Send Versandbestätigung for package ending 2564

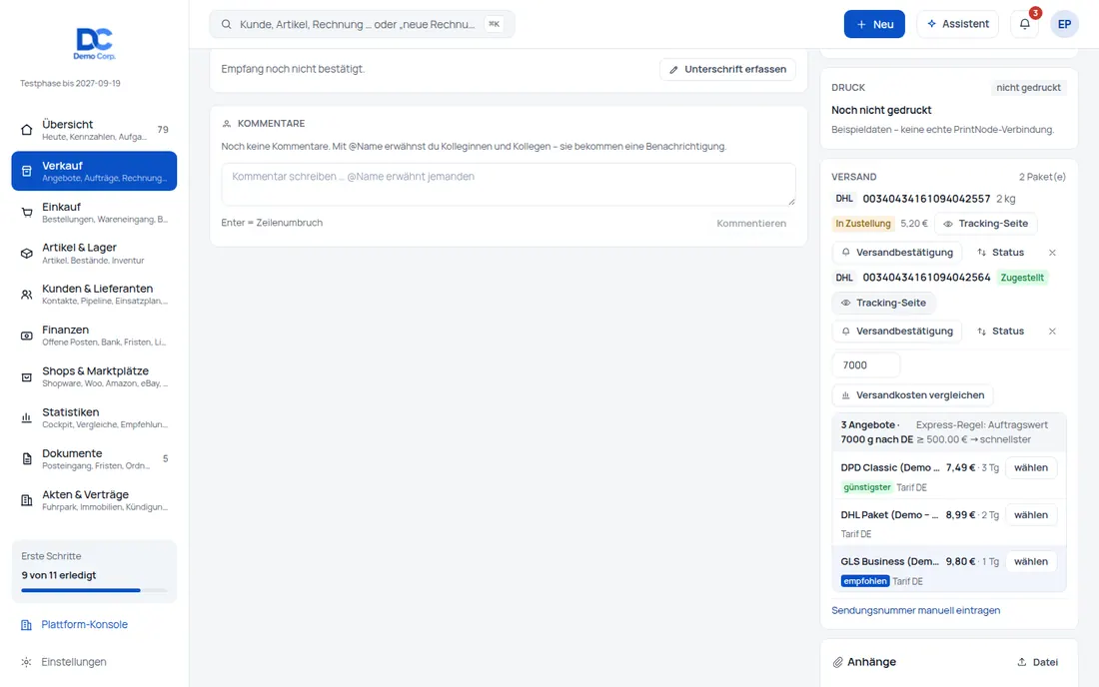[x=897, y=332]
